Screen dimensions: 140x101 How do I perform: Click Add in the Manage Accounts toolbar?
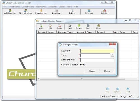(41, 27)
